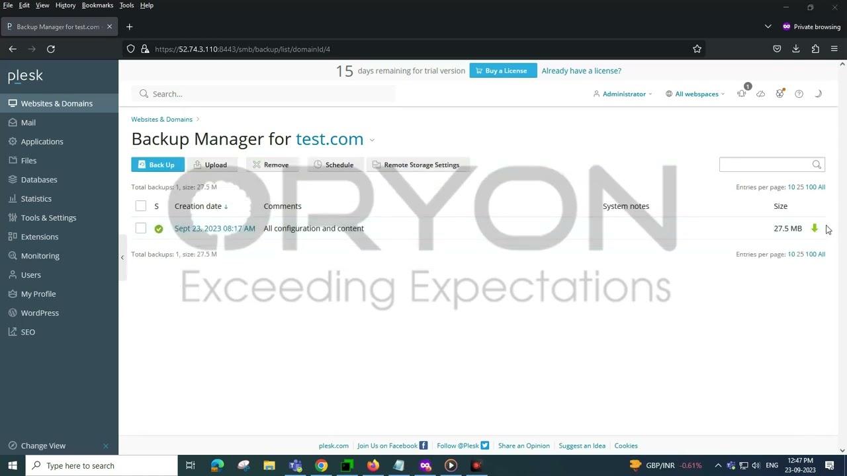Check the Sept 23, 2023 backup row checkbox
847x476 pixels.
click(x=140, y=228)
